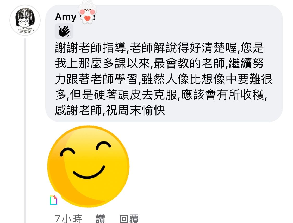The width and height of the screenshot is (293, 223).
Task: Click the red heart held by bunny
Action: [87, 18]
